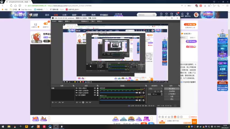
Task: Click the Settings button in controls
Action: 172,97
